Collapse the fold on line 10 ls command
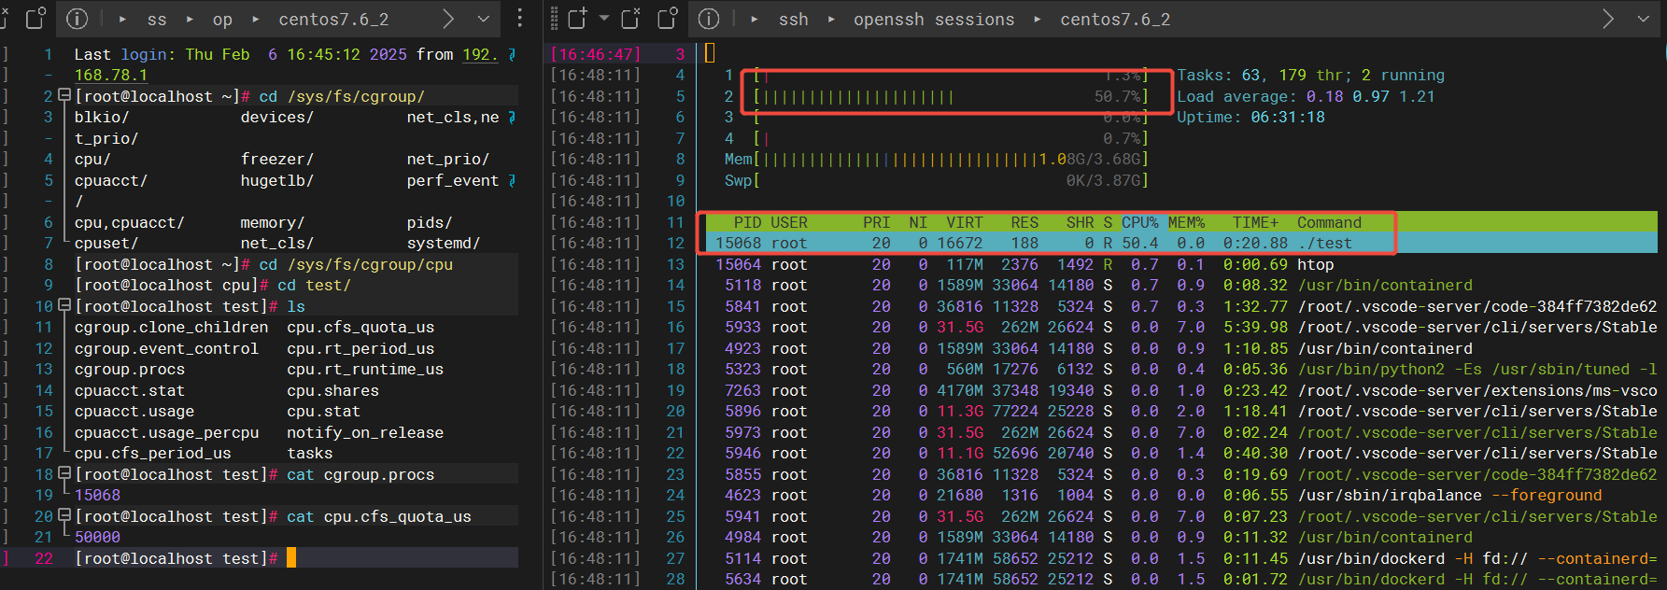 coord(64,305)
